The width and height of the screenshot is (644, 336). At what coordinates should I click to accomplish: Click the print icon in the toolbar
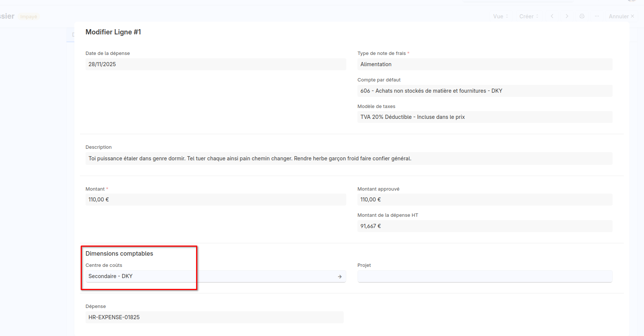(582, 16)
